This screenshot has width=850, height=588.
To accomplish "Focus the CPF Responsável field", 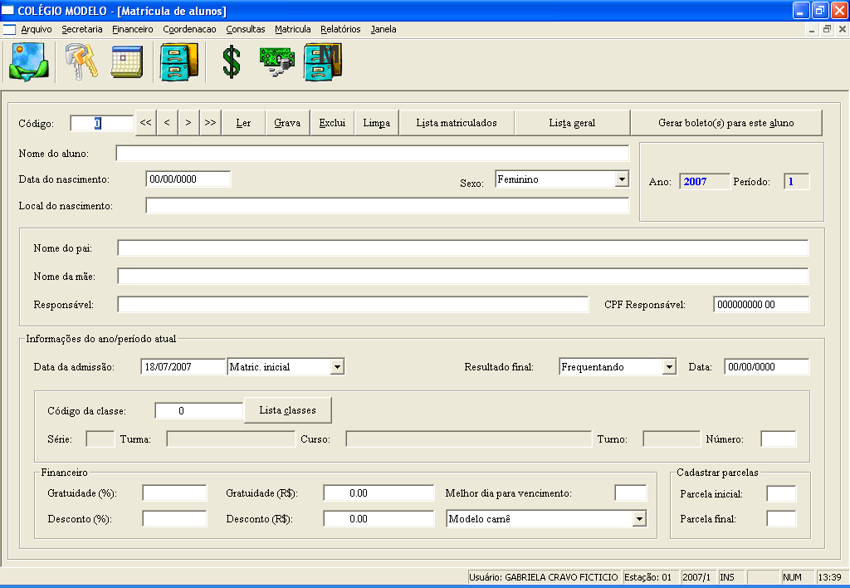I will (x=760, y=305).
